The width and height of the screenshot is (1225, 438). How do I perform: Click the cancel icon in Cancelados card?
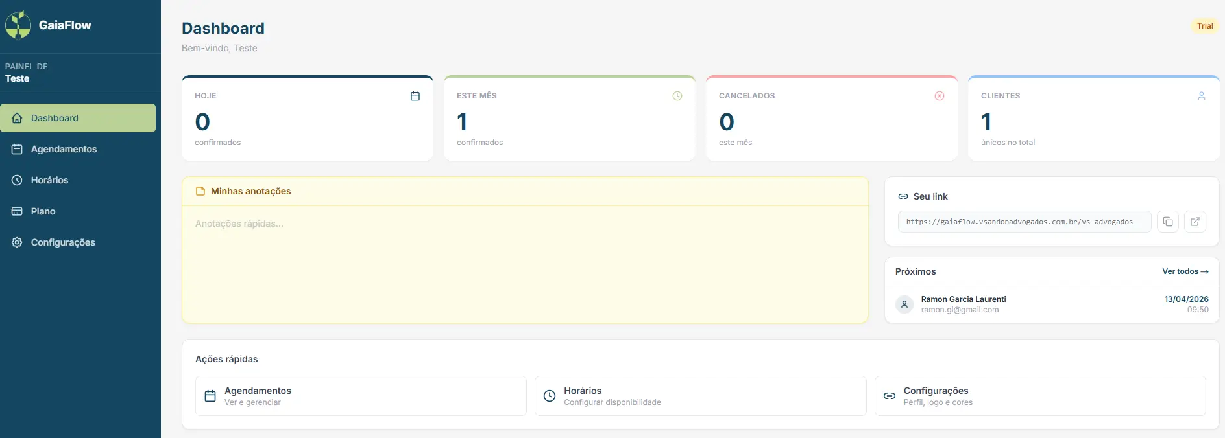pyautogui.click(x=940, y=96)
